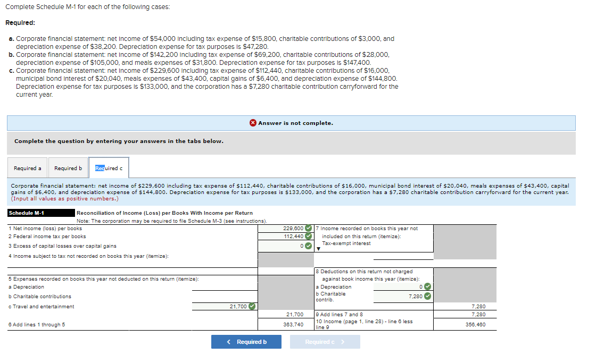This screenshot has width=596, height=354.
Task: Click the checkmark beside charitable contrib 7,280
Action: point(427,296)
